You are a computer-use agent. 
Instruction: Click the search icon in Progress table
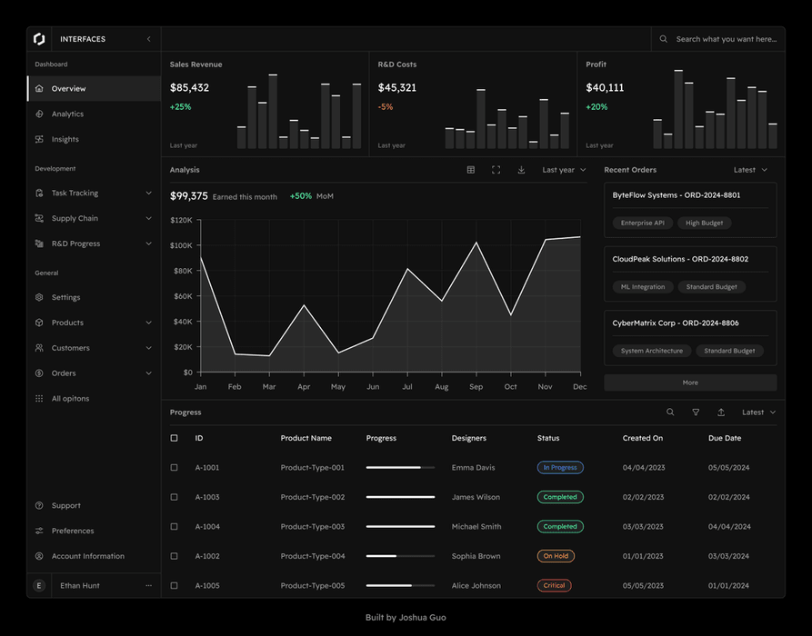[670, 412]
